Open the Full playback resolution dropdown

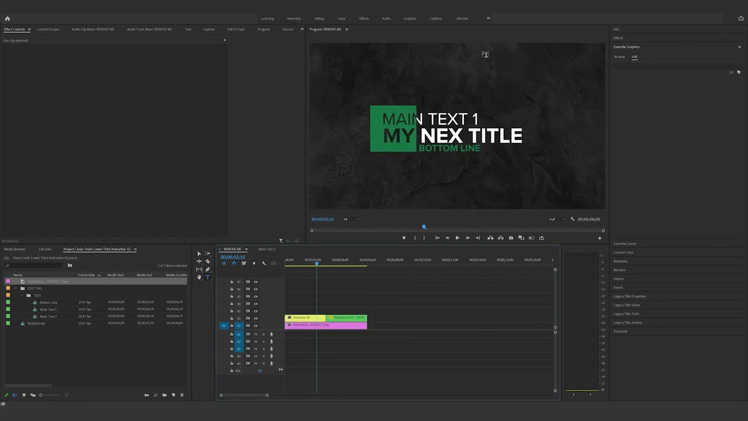click(x=557, y=219)
